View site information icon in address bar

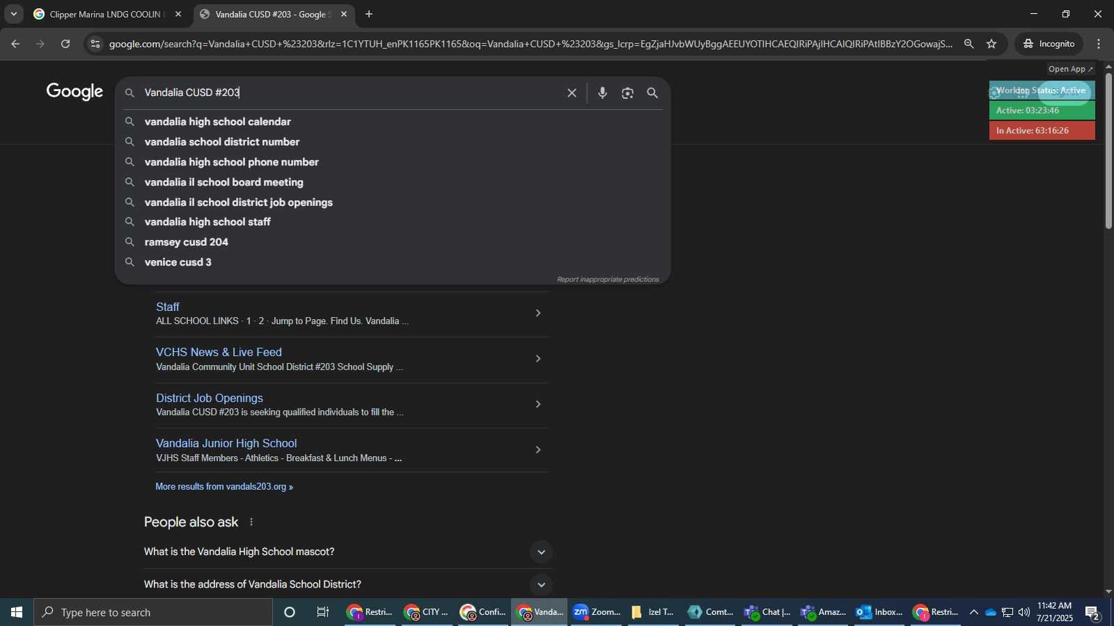(95, 44)
